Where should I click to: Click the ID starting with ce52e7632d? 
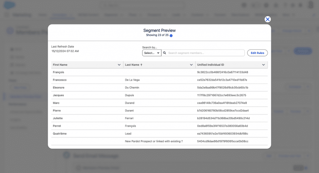coord(222,80)
